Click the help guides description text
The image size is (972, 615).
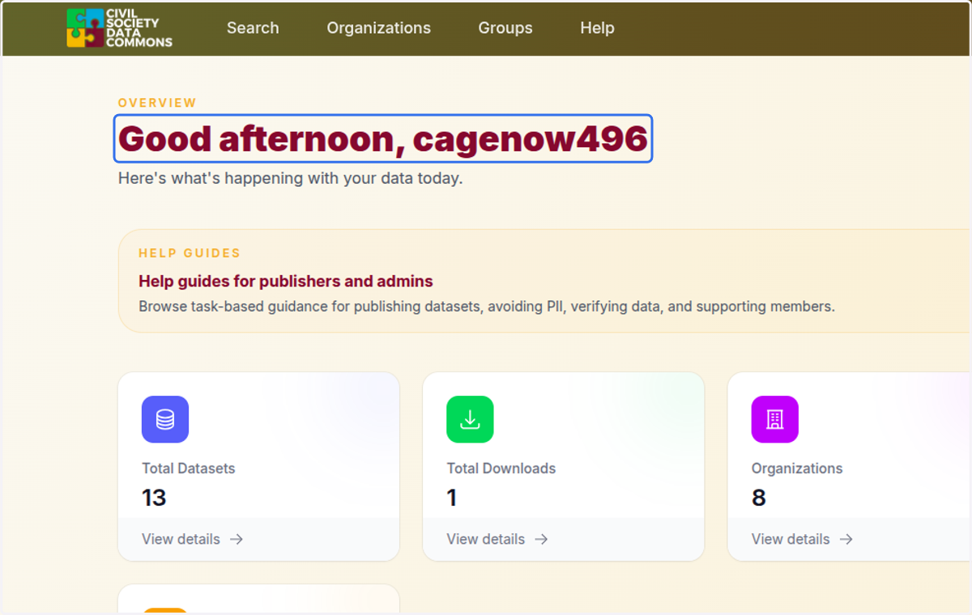pos(487,307)
